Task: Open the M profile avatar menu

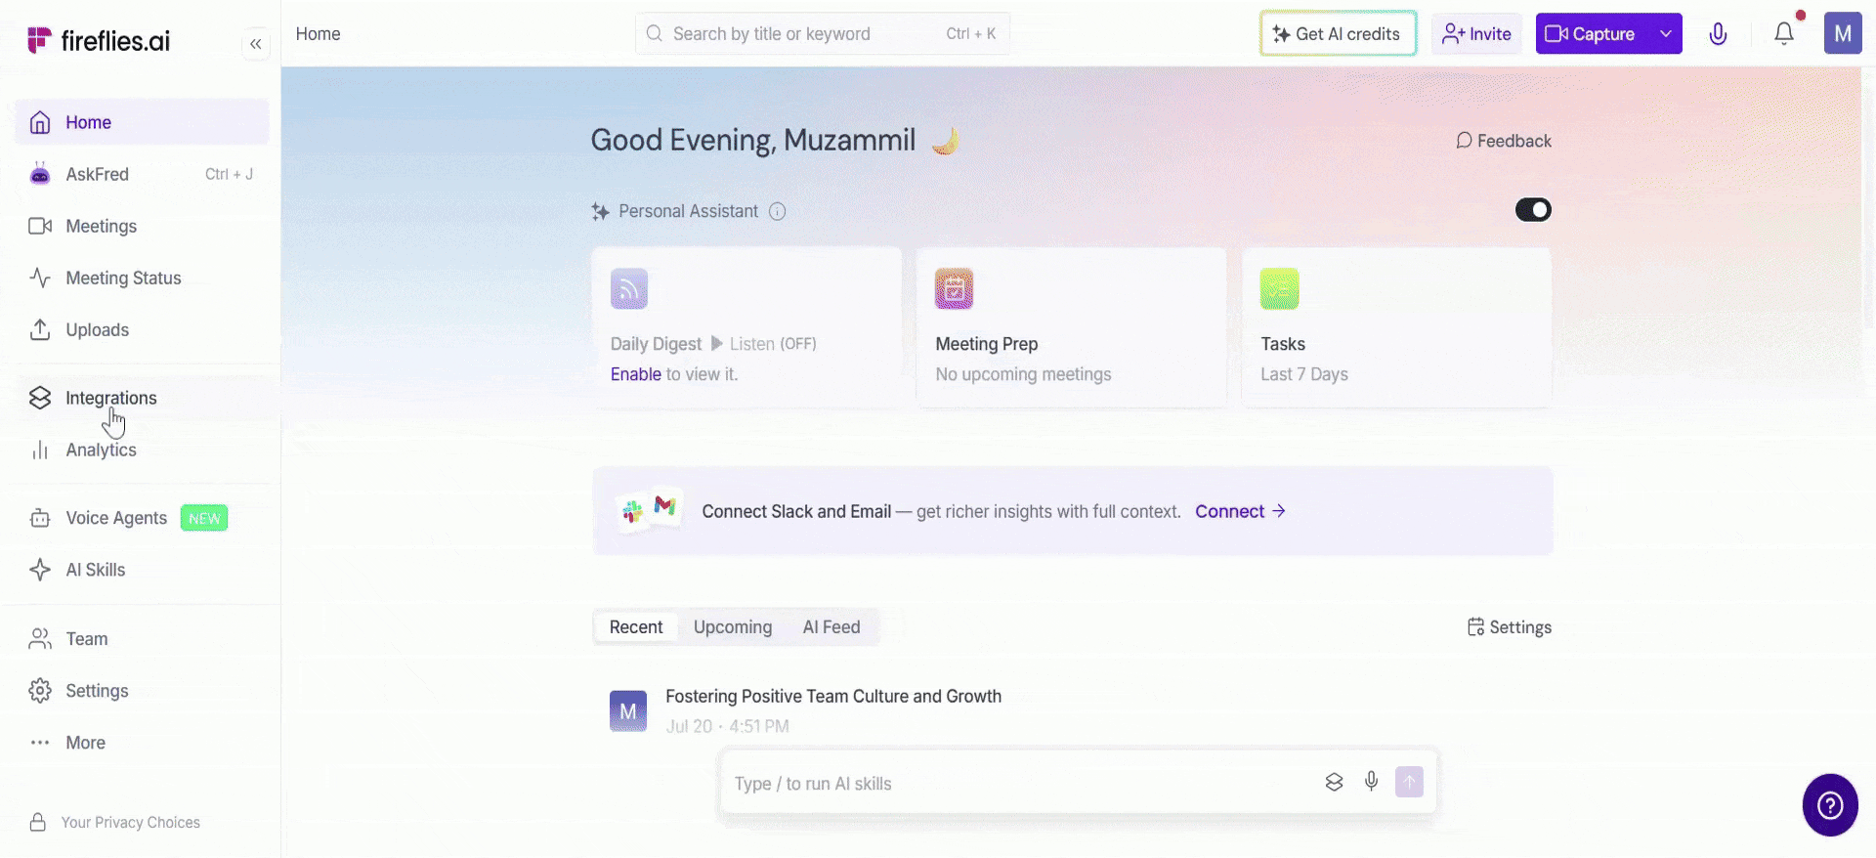Action: click(x=1843, y=34)
